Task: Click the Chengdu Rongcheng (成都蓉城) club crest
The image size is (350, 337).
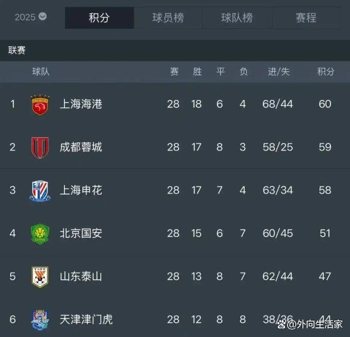Action: coord(40,147)
